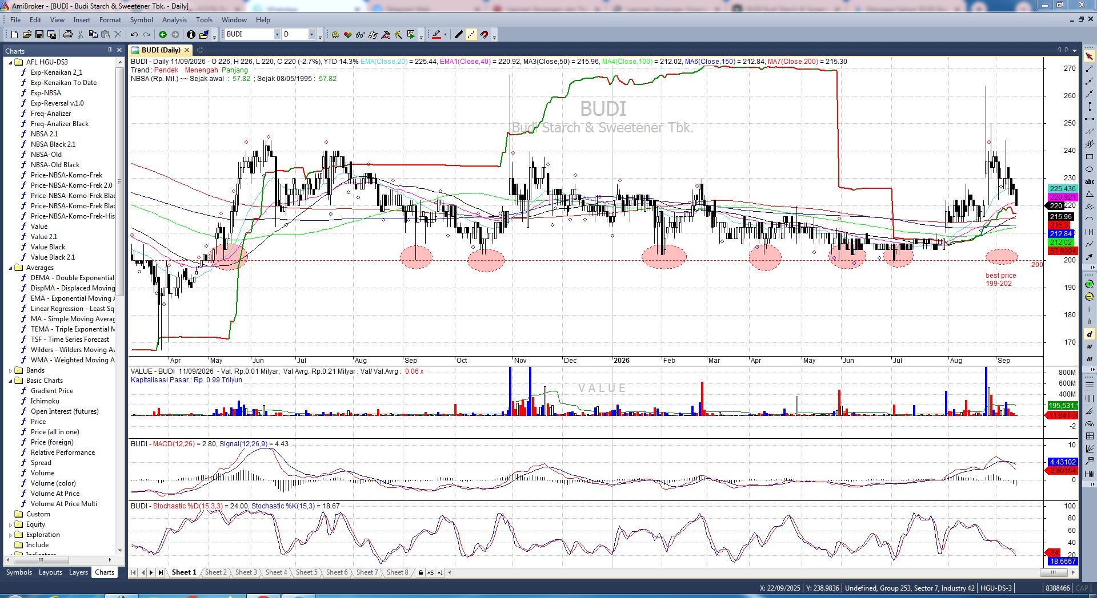Screen dimensions: 1097x598
Task: Open the interval D dropdown
Action: point(311,35)
